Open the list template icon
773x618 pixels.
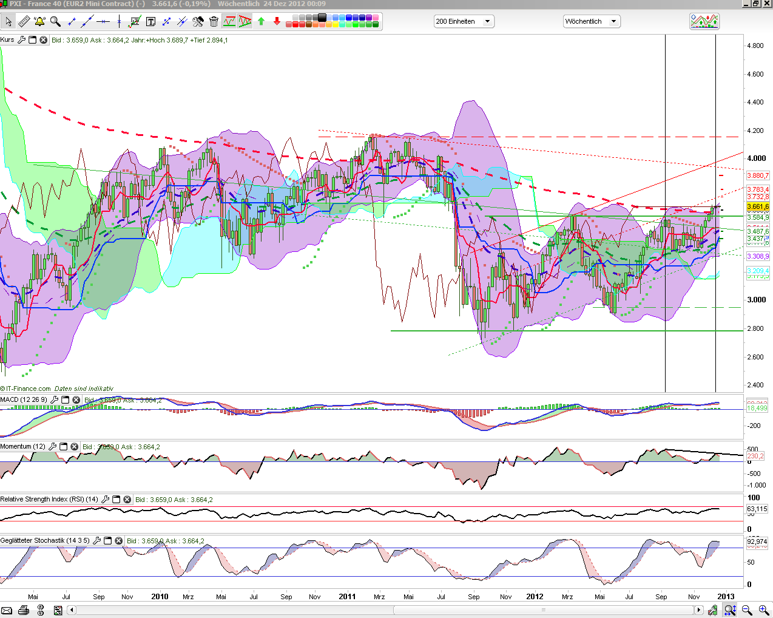59,610
